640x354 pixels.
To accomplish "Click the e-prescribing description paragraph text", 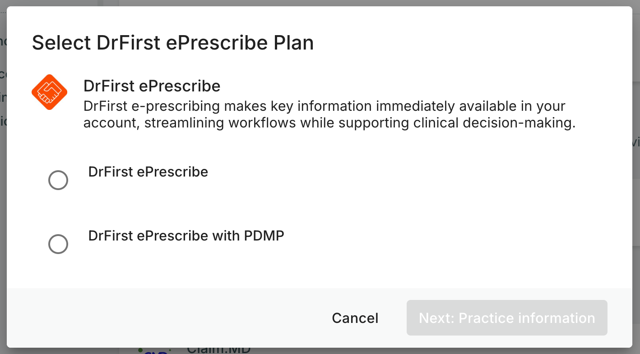I will tap(329, 115).
